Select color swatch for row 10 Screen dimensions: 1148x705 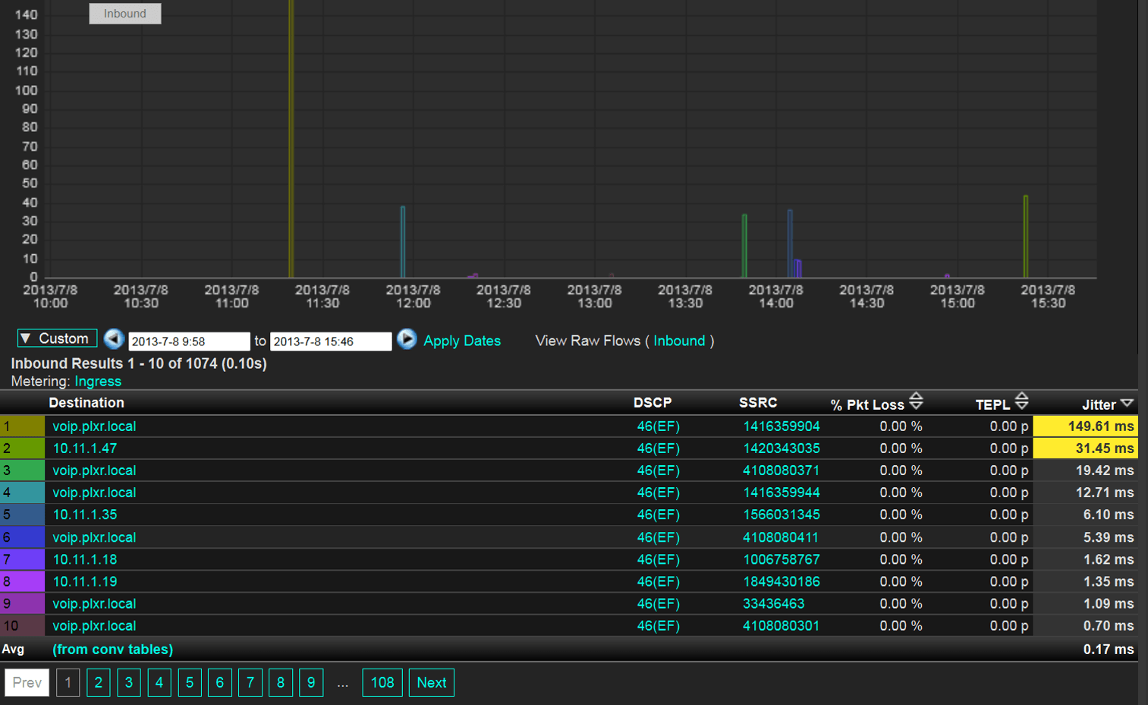pyautogui.click(x=23, y=625)
